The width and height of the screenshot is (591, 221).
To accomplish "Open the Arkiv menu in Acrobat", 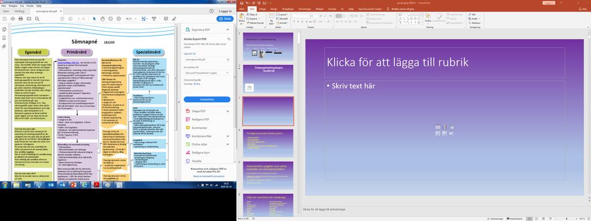I will click(3, 6).
